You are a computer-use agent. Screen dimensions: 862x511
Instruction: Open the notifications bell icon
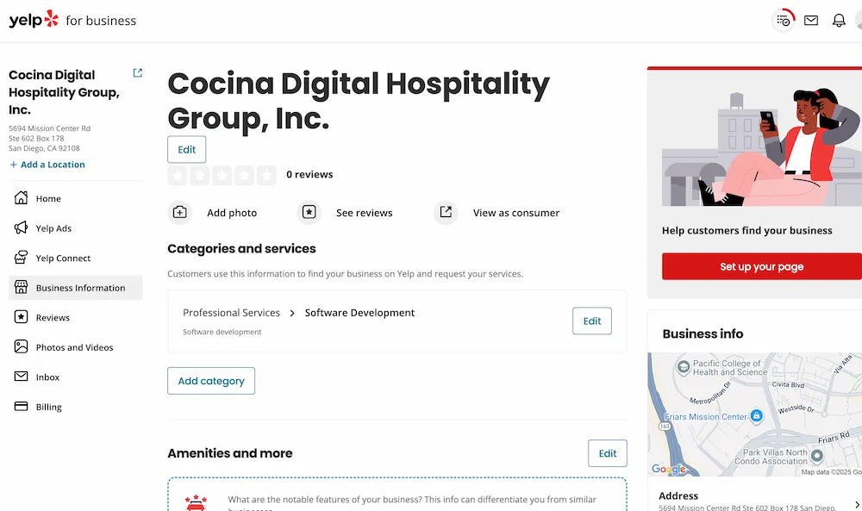(x=839, y=20)
